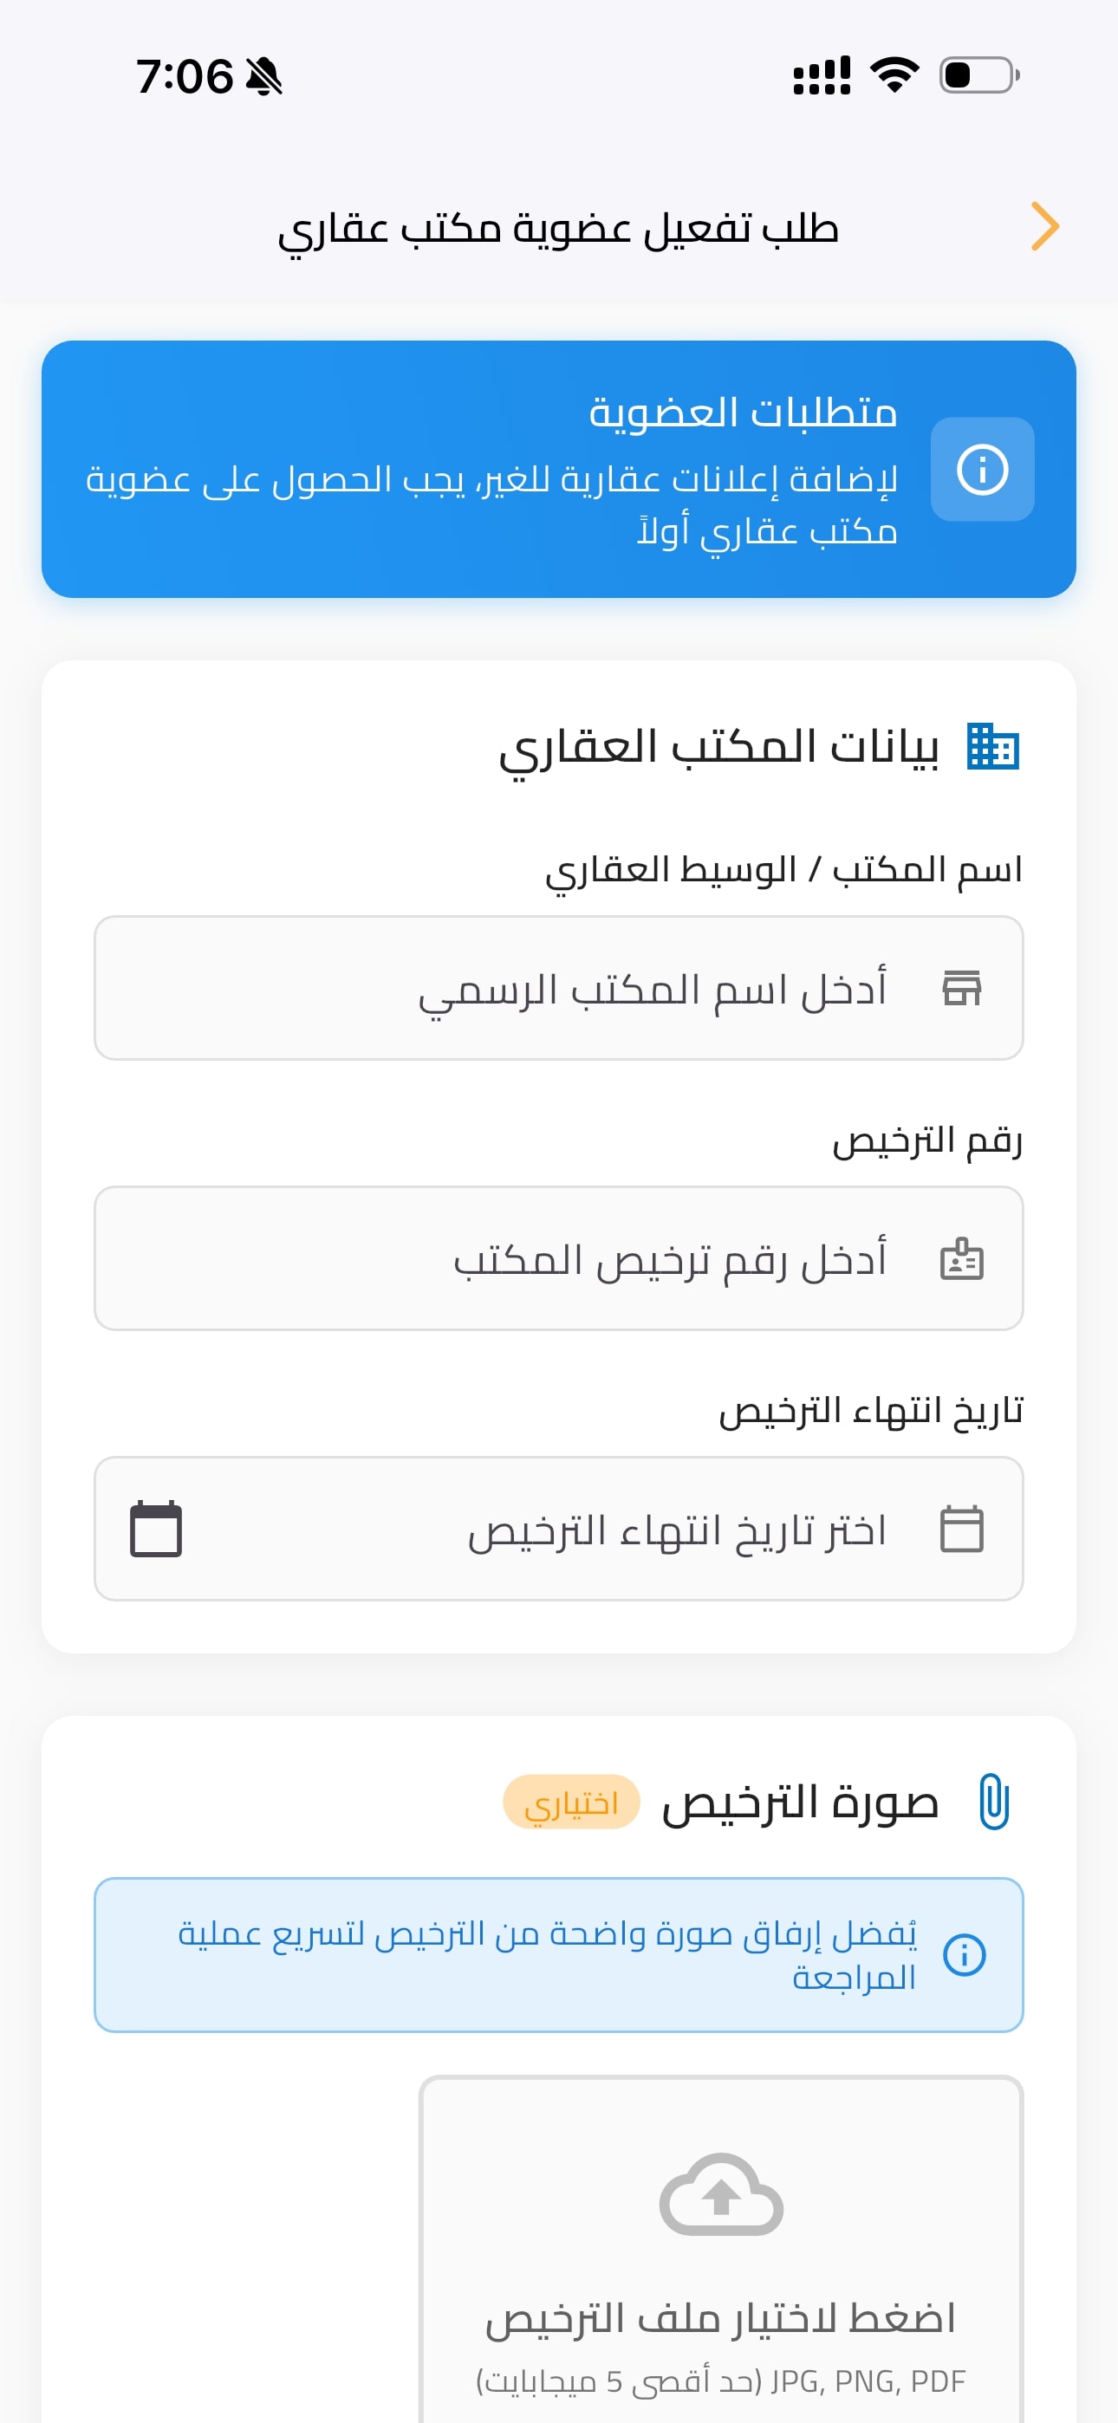Tap the gray calendar icon in expiry field
This screenshot has height=2423, width=1118.
click(x=962, y=1529)
